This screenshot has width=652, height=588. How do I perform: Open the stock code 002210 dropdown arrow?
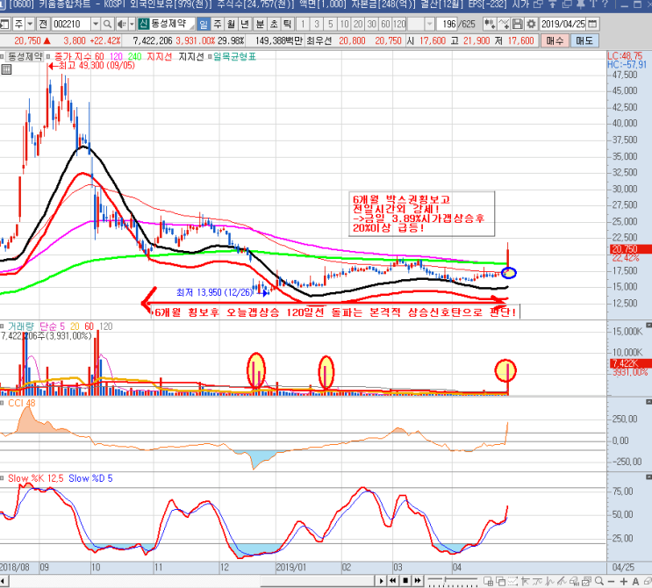[96, 24]
